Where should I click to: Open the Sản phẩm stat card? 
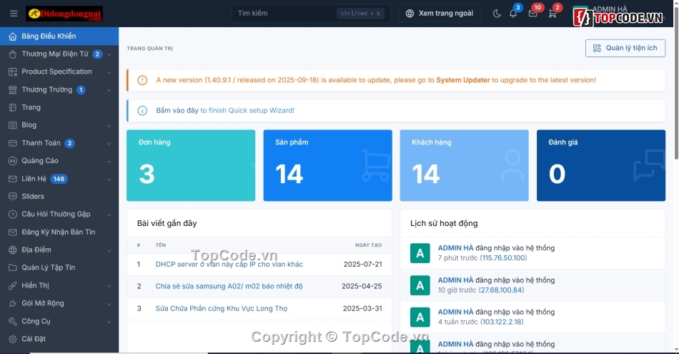pos(328,165)
